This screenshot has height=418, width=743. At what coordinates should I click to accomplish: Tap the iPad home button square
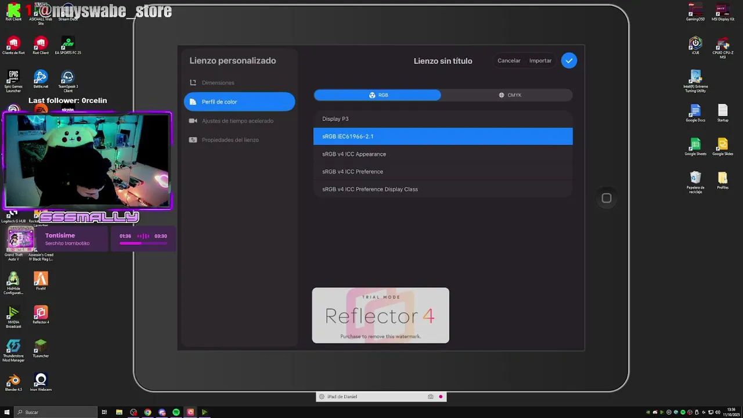tap(607, 198)
